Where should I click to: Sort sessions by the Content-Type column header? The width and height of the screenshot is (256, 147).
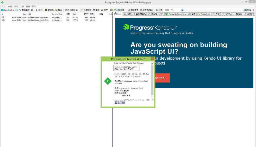(57, 14)
